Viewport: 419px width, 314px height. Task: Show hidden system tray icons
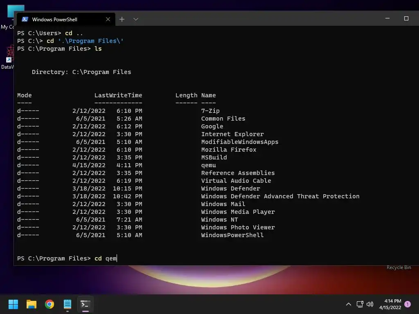(349, 304)
